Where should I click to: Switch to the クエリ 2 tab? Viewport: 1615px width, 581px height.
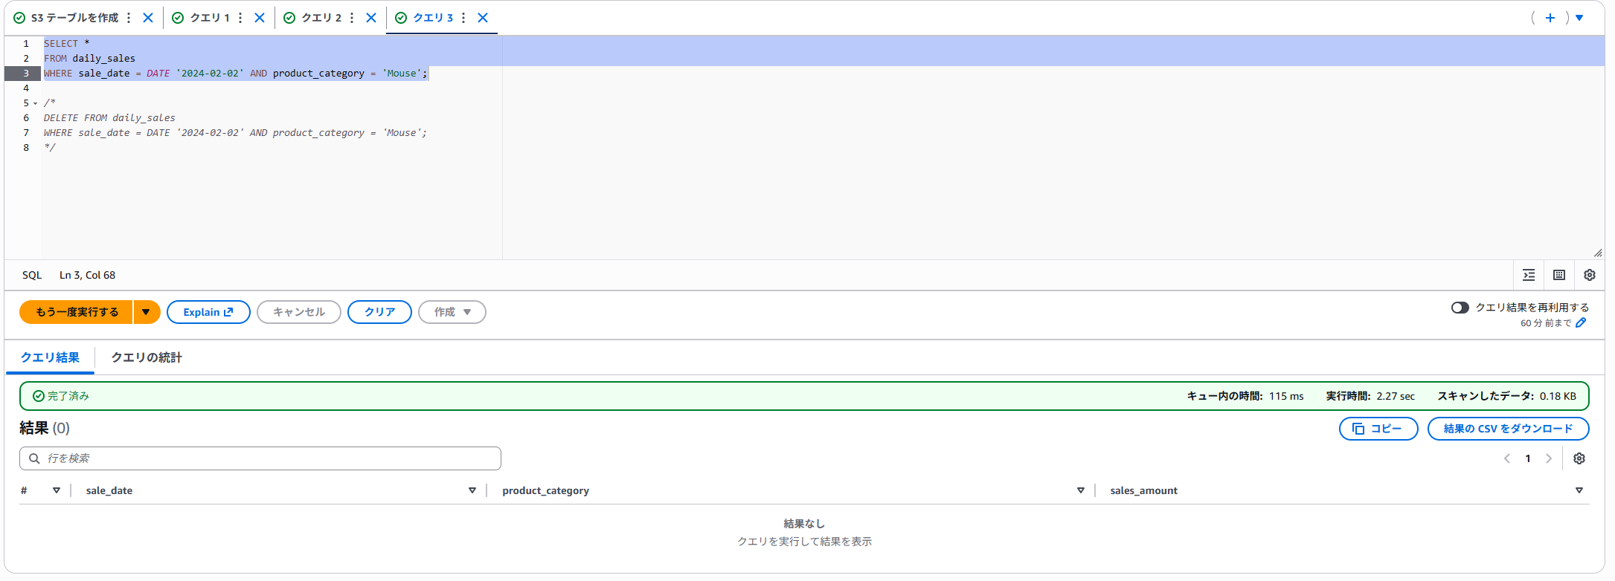321,18
